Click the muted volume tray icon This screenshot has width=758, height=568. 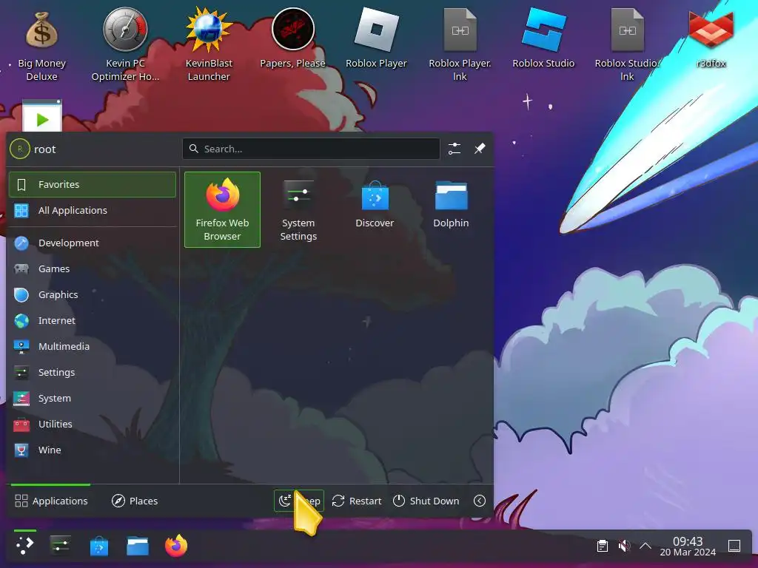624,546
